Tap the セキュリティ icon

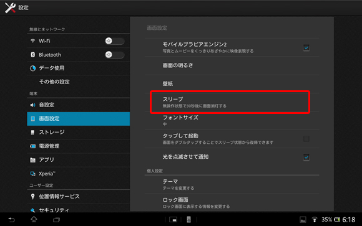tap(33, 210)
